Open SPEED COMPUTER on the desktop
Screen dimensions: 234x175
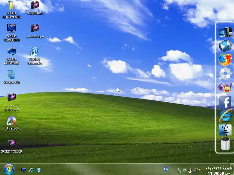(x=12, y=33)
